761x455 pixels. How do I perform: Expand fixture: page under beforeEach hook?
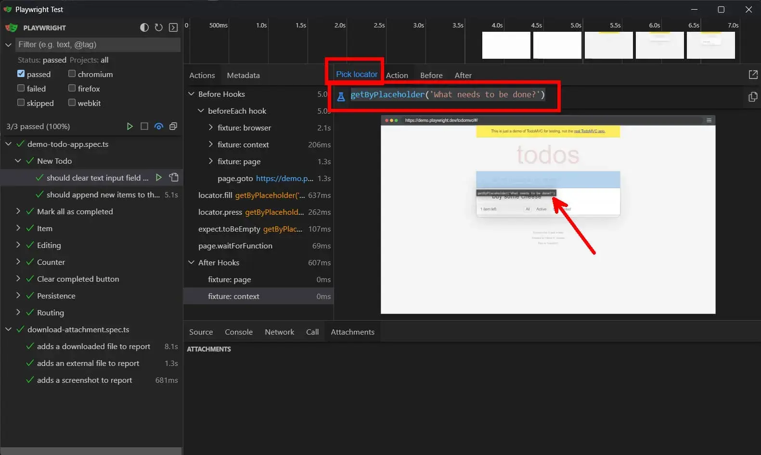pos(210,161)
